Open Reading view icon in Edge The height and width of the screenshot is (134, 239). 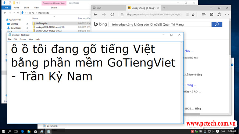coord(187,14)
